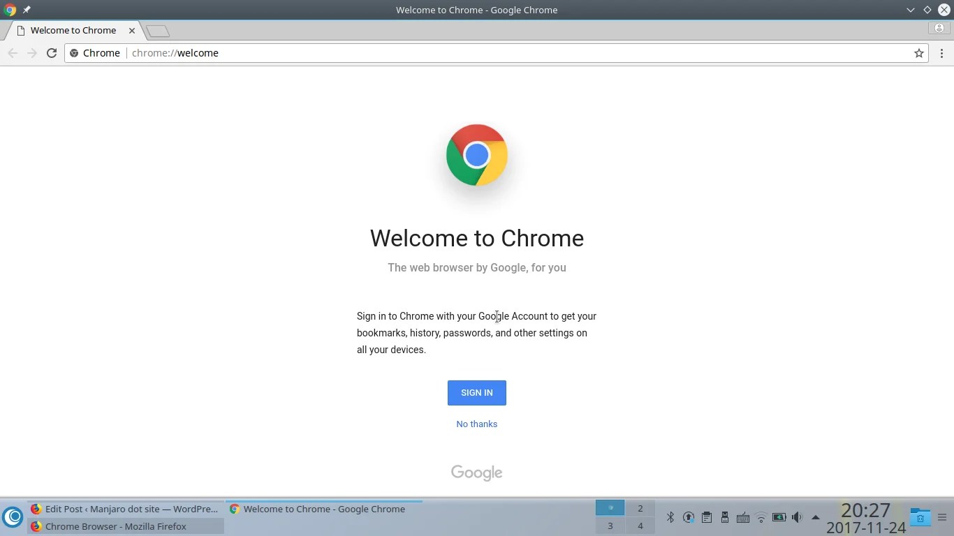Switch to virtual desktop 4
Screen dimensions: 954x536
(640, 526)
